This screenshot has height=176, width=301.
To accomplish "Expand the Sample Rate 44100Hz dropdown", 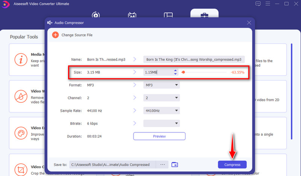I will (162, 111).
